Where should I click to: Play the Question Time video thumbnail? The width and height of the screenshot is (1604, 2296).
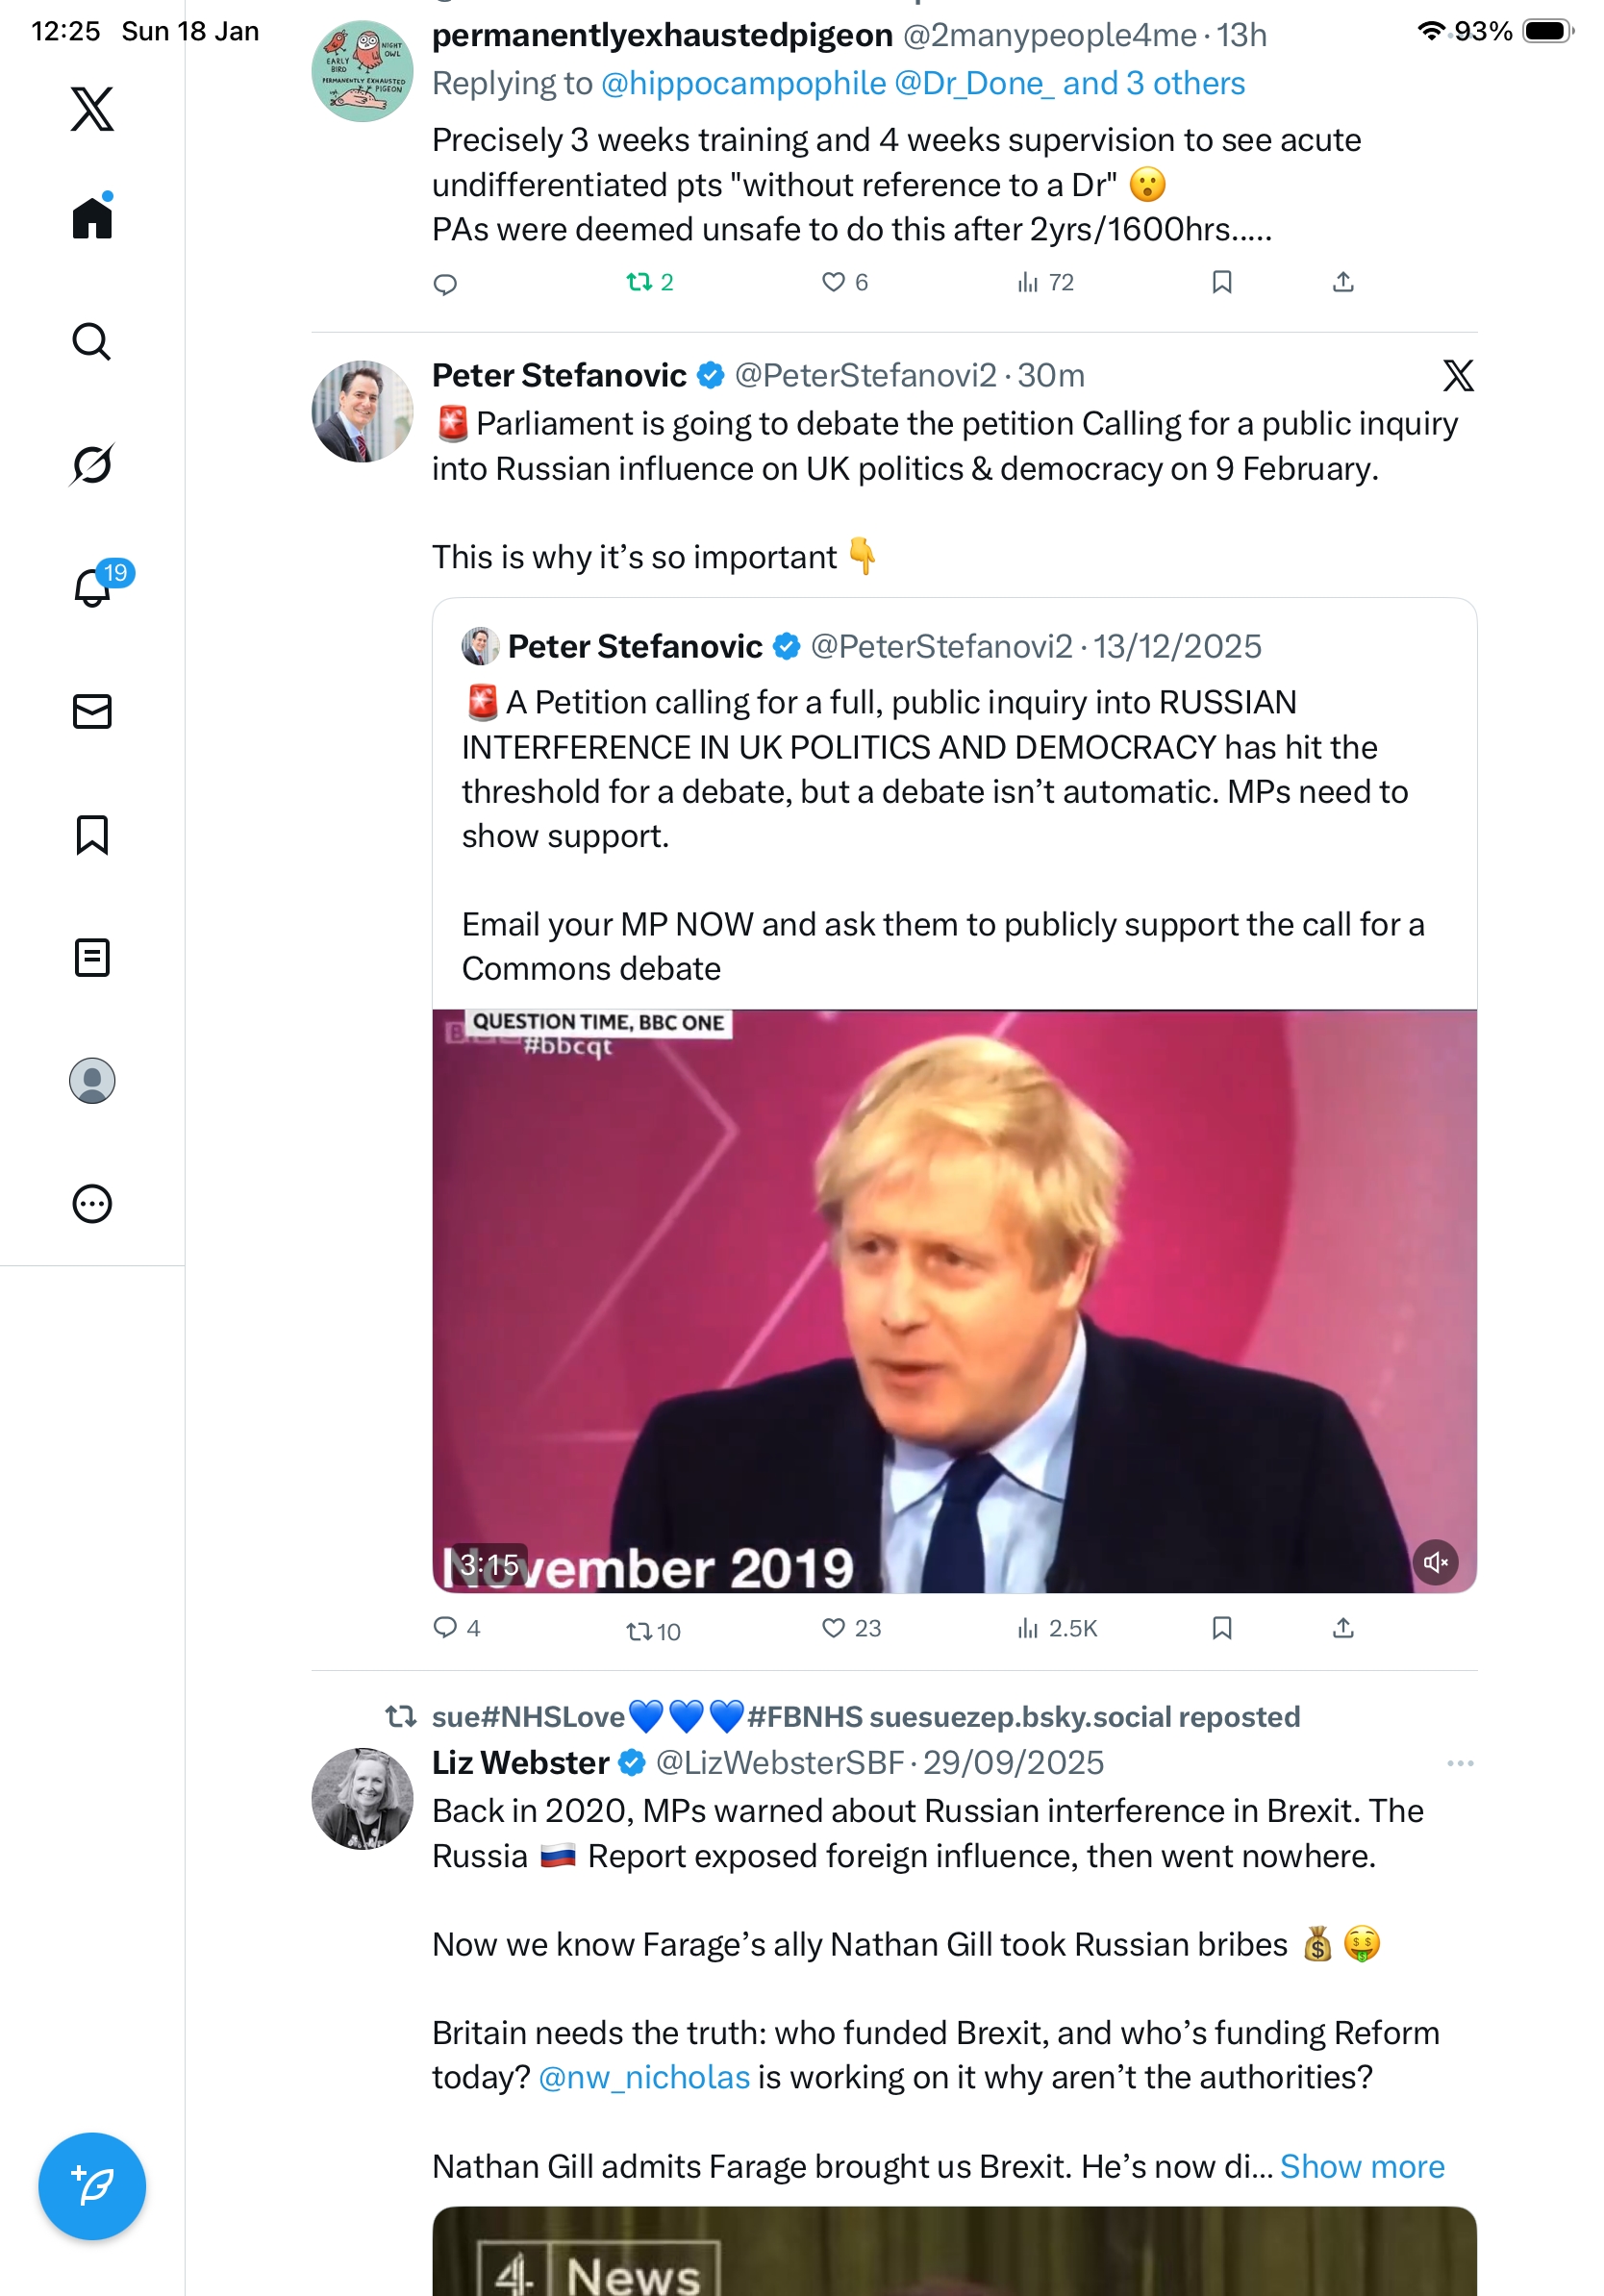[953, 1300]
